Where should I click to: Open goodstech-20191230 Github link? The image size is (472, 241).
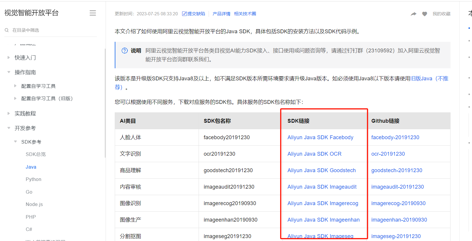point(397,170)
